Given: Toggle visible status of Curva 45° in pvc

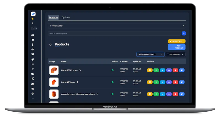Looking at the screenshot, I should pos(112,82).
